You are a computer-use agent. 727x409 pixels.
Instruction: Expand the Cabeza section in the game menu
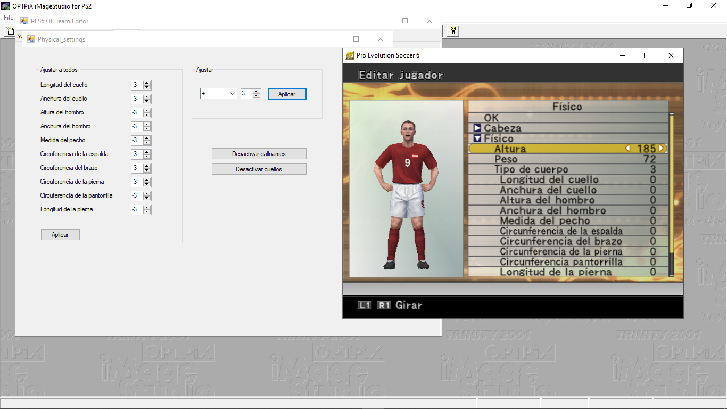(x=477, y=128)
